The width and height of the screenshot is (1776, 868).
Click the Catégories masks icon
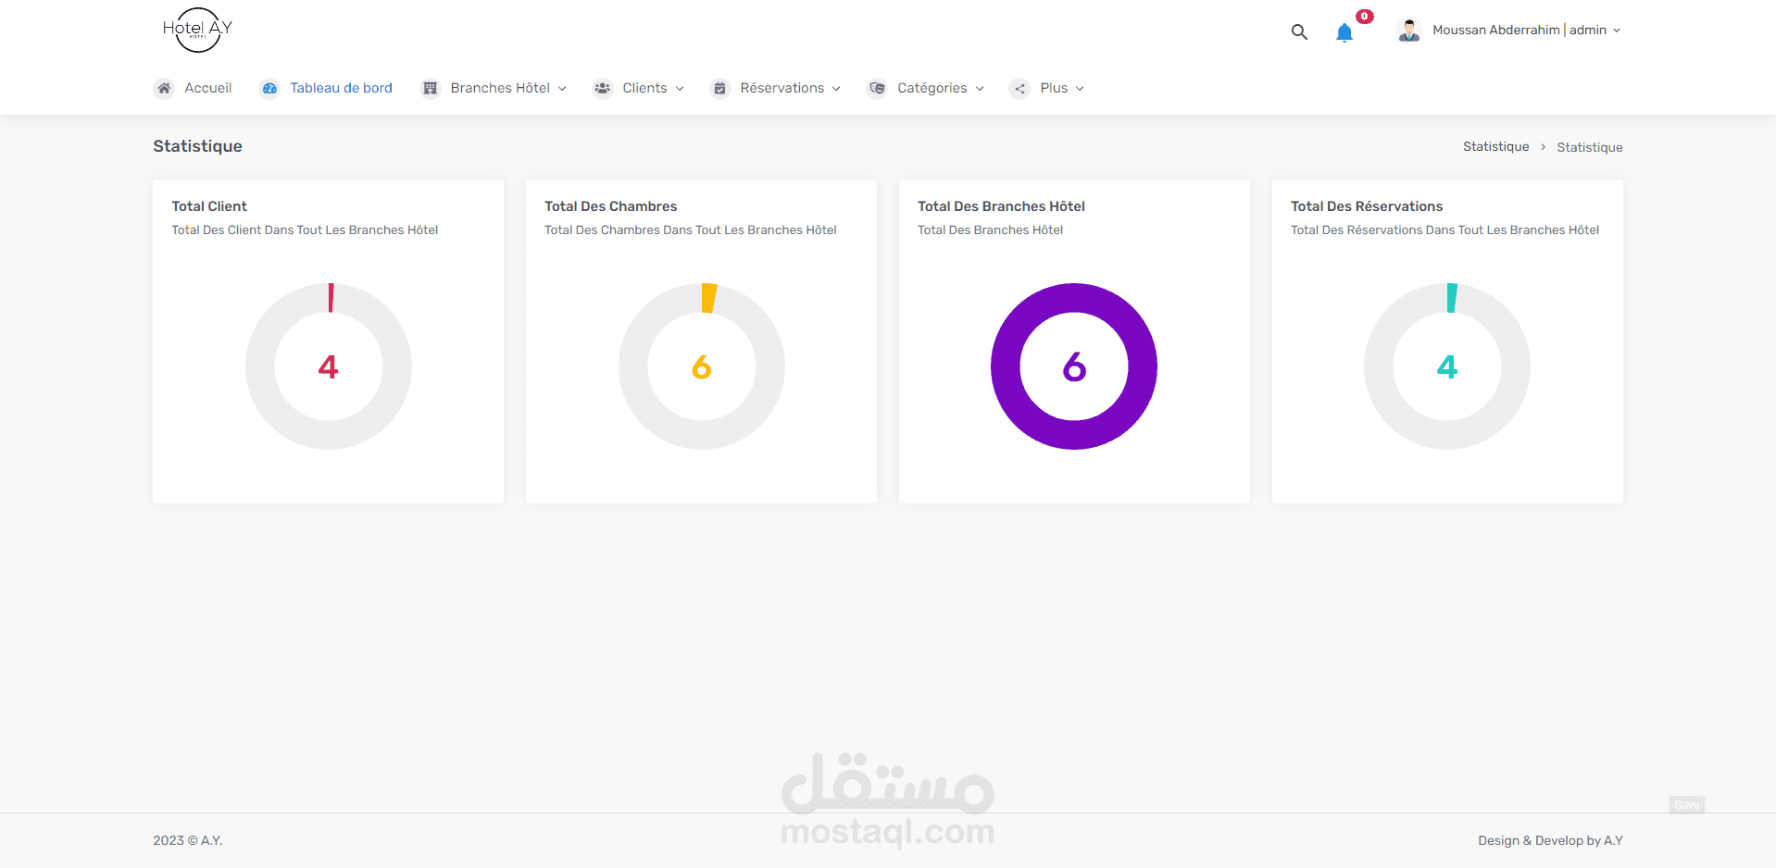click(x=877, y=88)
